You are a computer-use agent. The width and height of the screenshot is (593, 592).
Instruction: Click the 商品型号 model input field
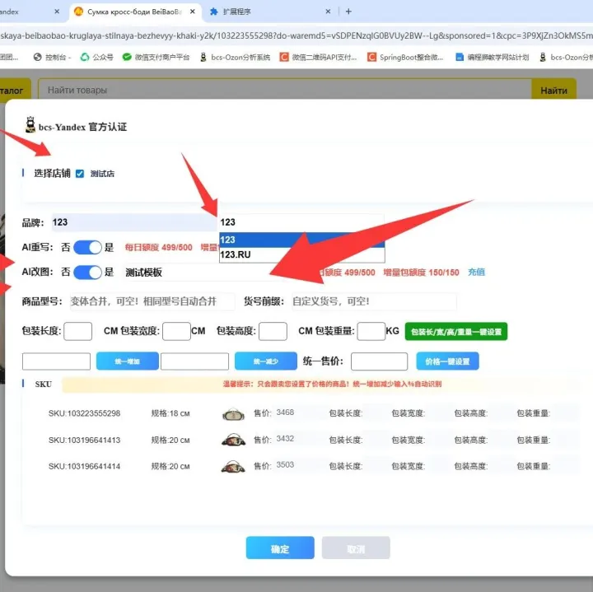[x=152, y=301]
